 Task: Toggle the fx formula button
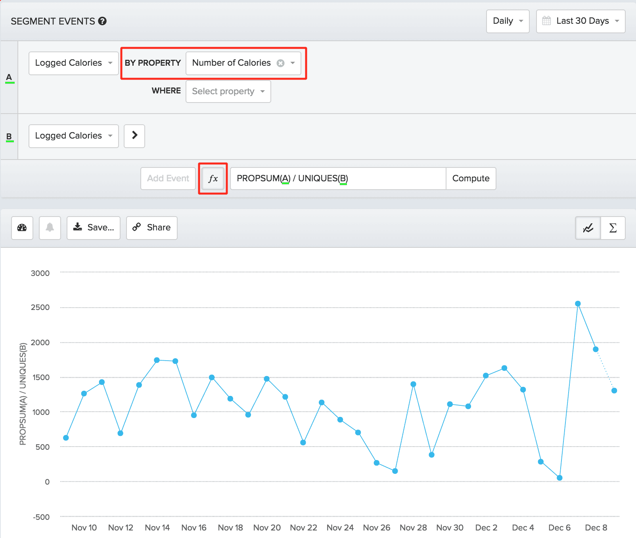213,179
